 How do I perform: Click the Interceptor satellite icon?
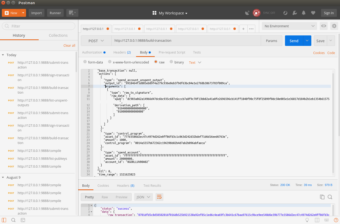click(x=247, y=13)
